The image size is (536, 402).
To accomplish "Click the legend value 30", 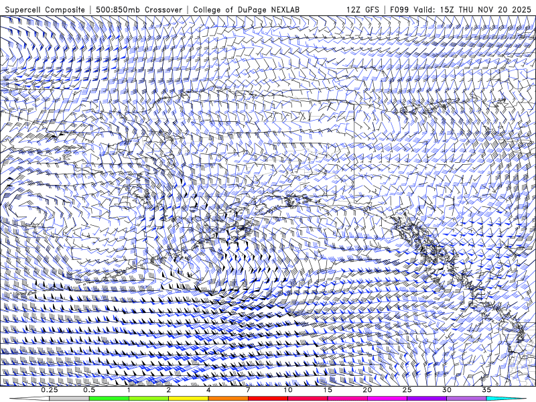I will (446, 390).
